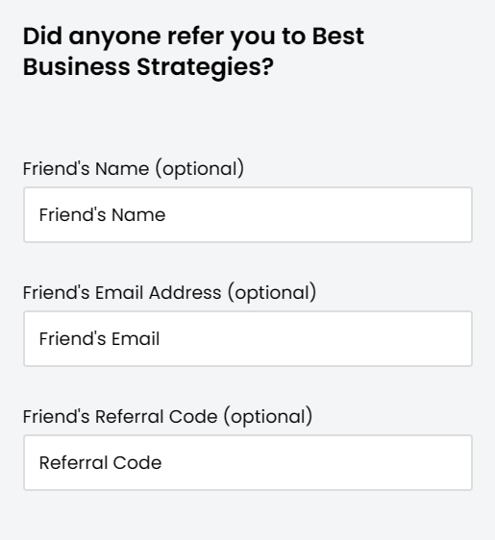The image size is (495, 540).
Task: Click the Friend's Name input field
Action: pyautogui.click(x=248, y=215)
